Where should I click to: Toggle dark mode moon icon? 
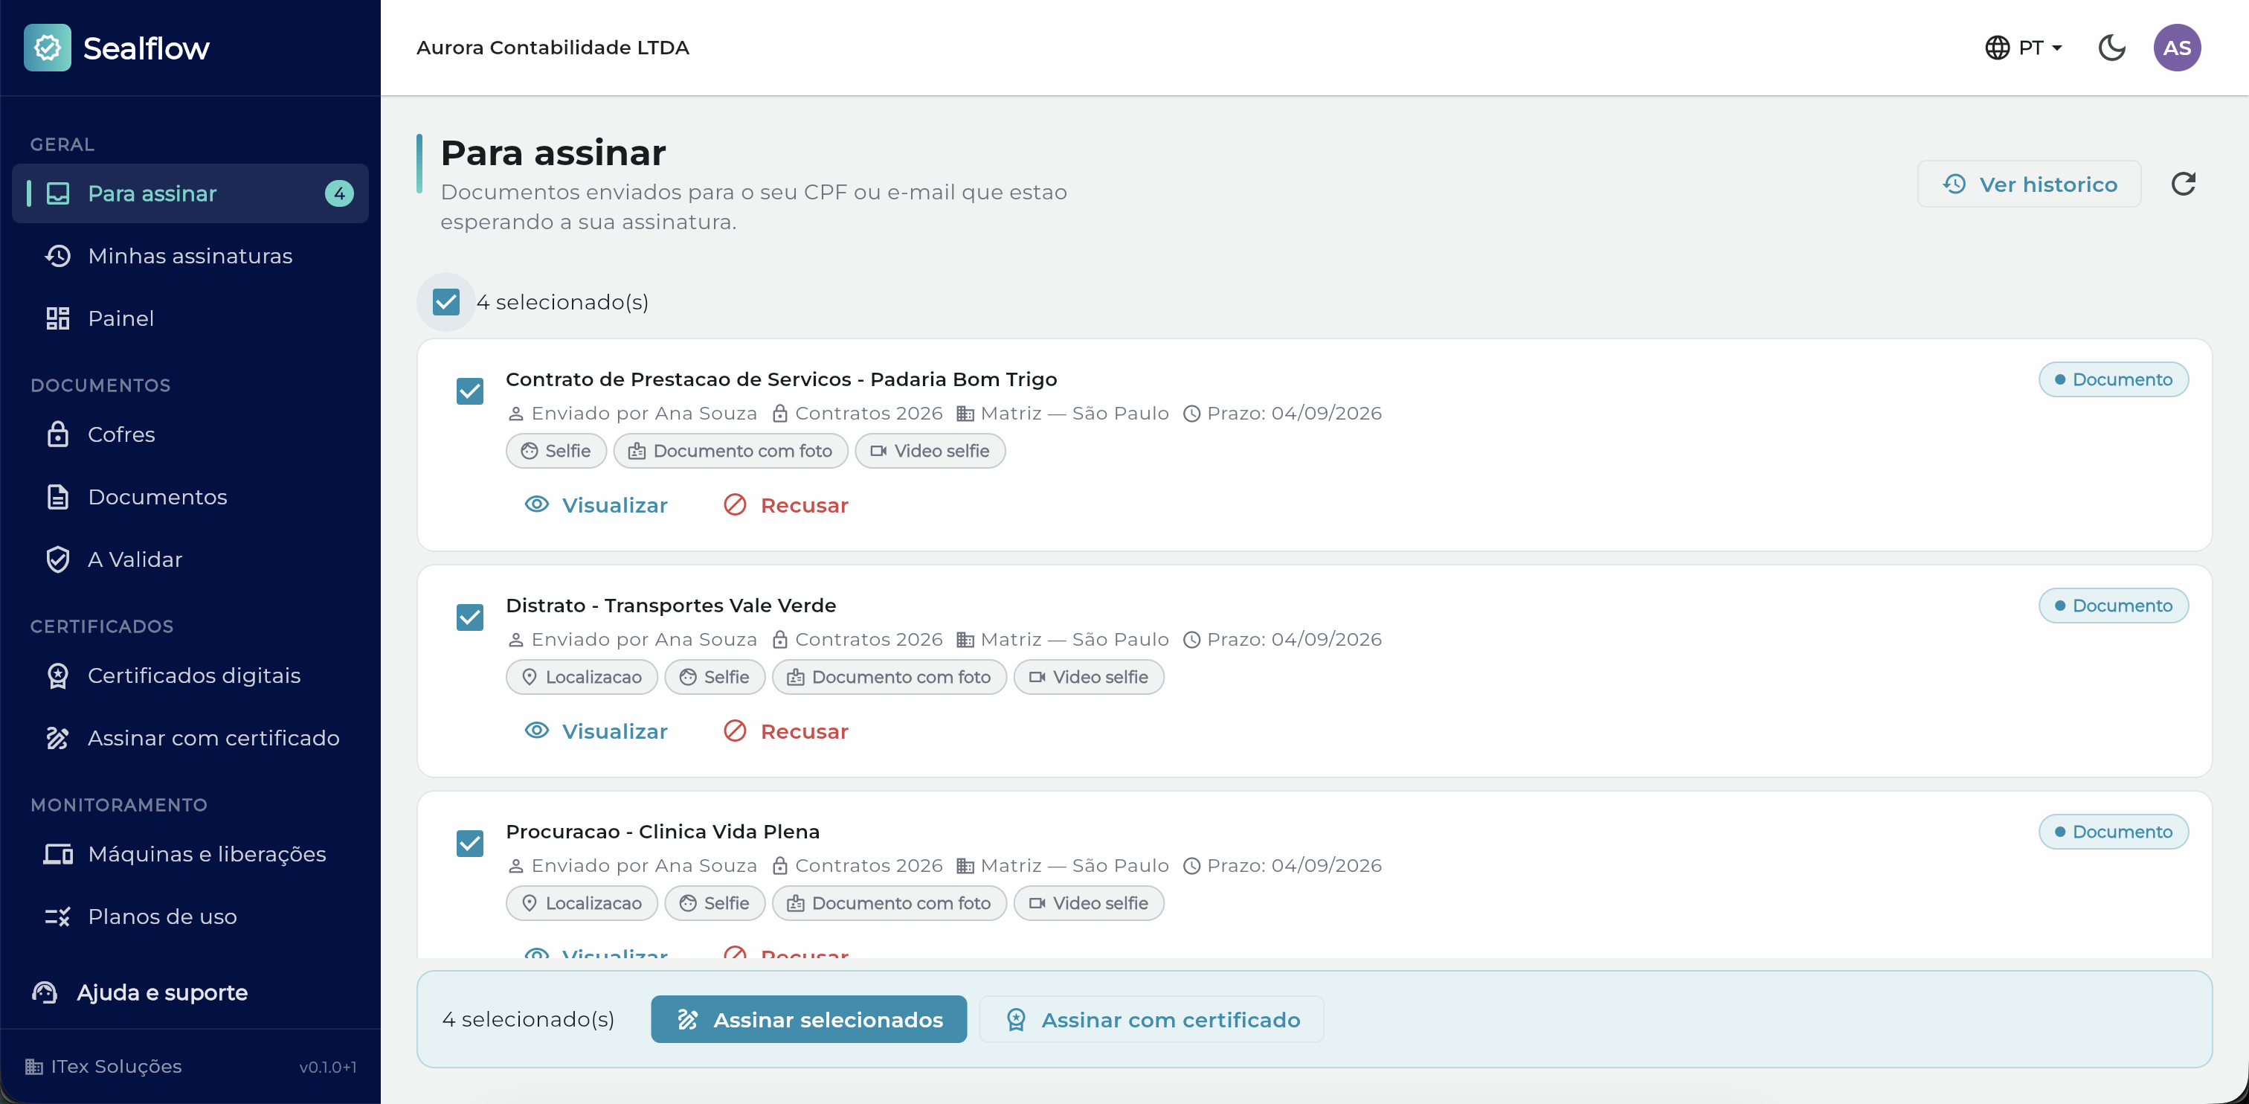coord(2111,47)
